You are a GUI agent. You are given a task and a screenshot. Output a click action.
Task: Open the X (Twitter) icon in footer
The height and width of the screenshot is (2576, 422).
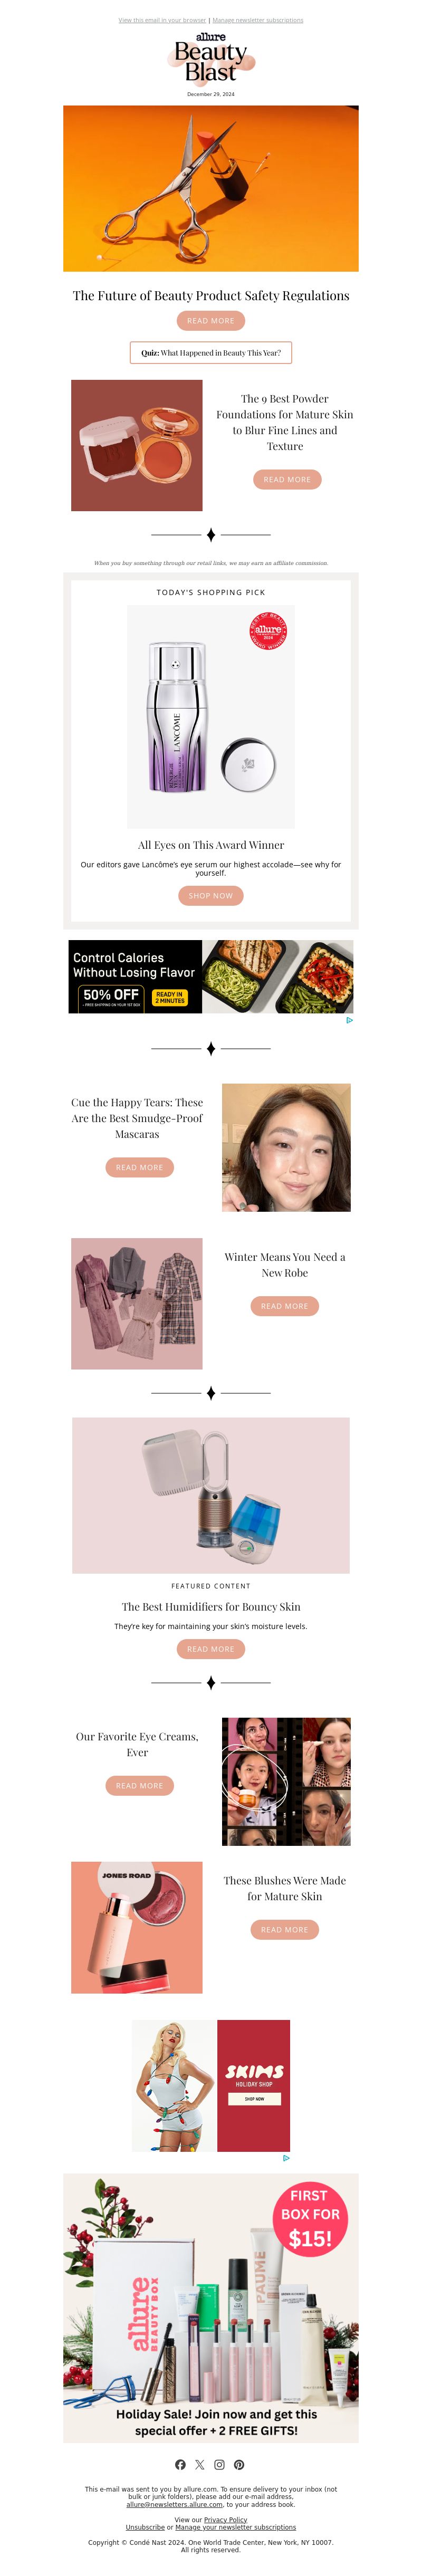[200, 2464]
